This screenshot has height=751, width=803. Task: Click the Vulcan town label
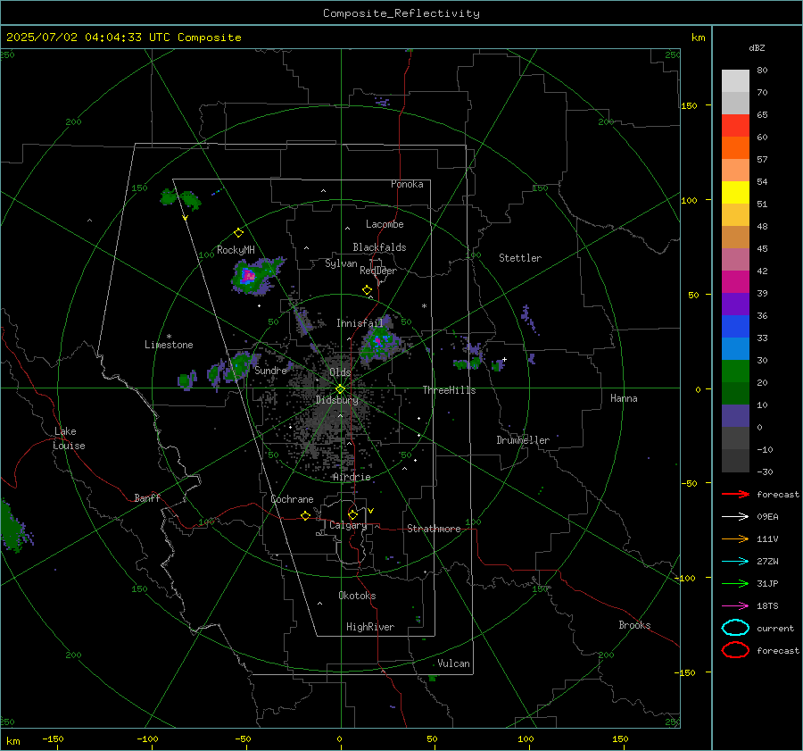(x=453, y=663)
